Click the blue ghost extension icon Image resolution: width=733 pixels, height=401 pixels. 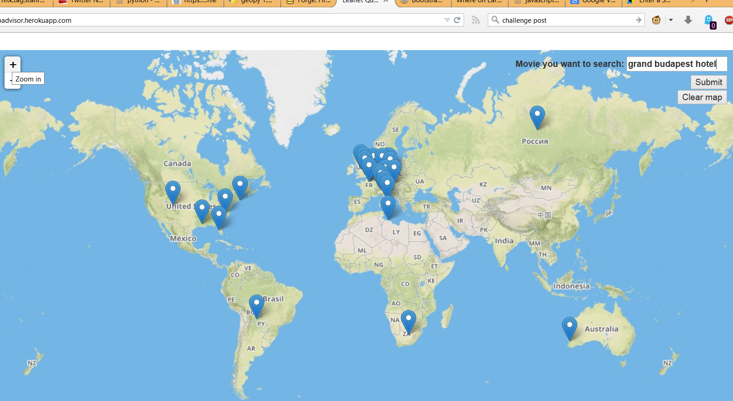tap(709, 20)
